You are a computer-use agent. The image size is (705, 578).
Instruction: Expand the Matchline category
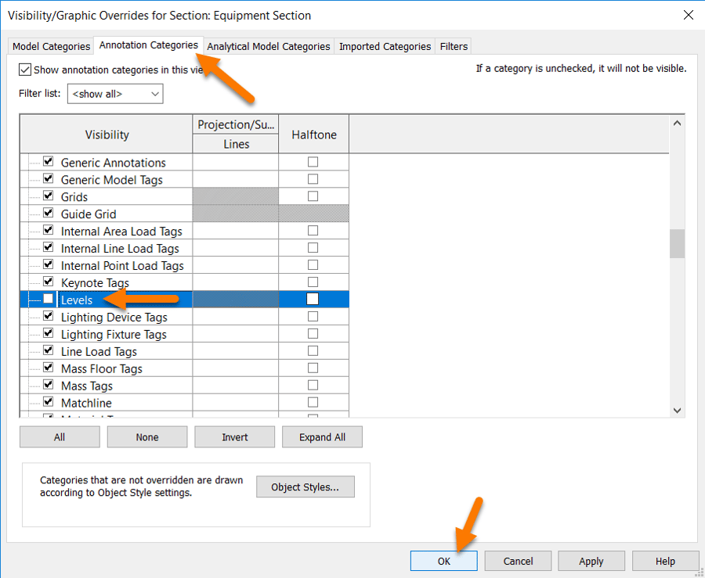coord(34,402)
